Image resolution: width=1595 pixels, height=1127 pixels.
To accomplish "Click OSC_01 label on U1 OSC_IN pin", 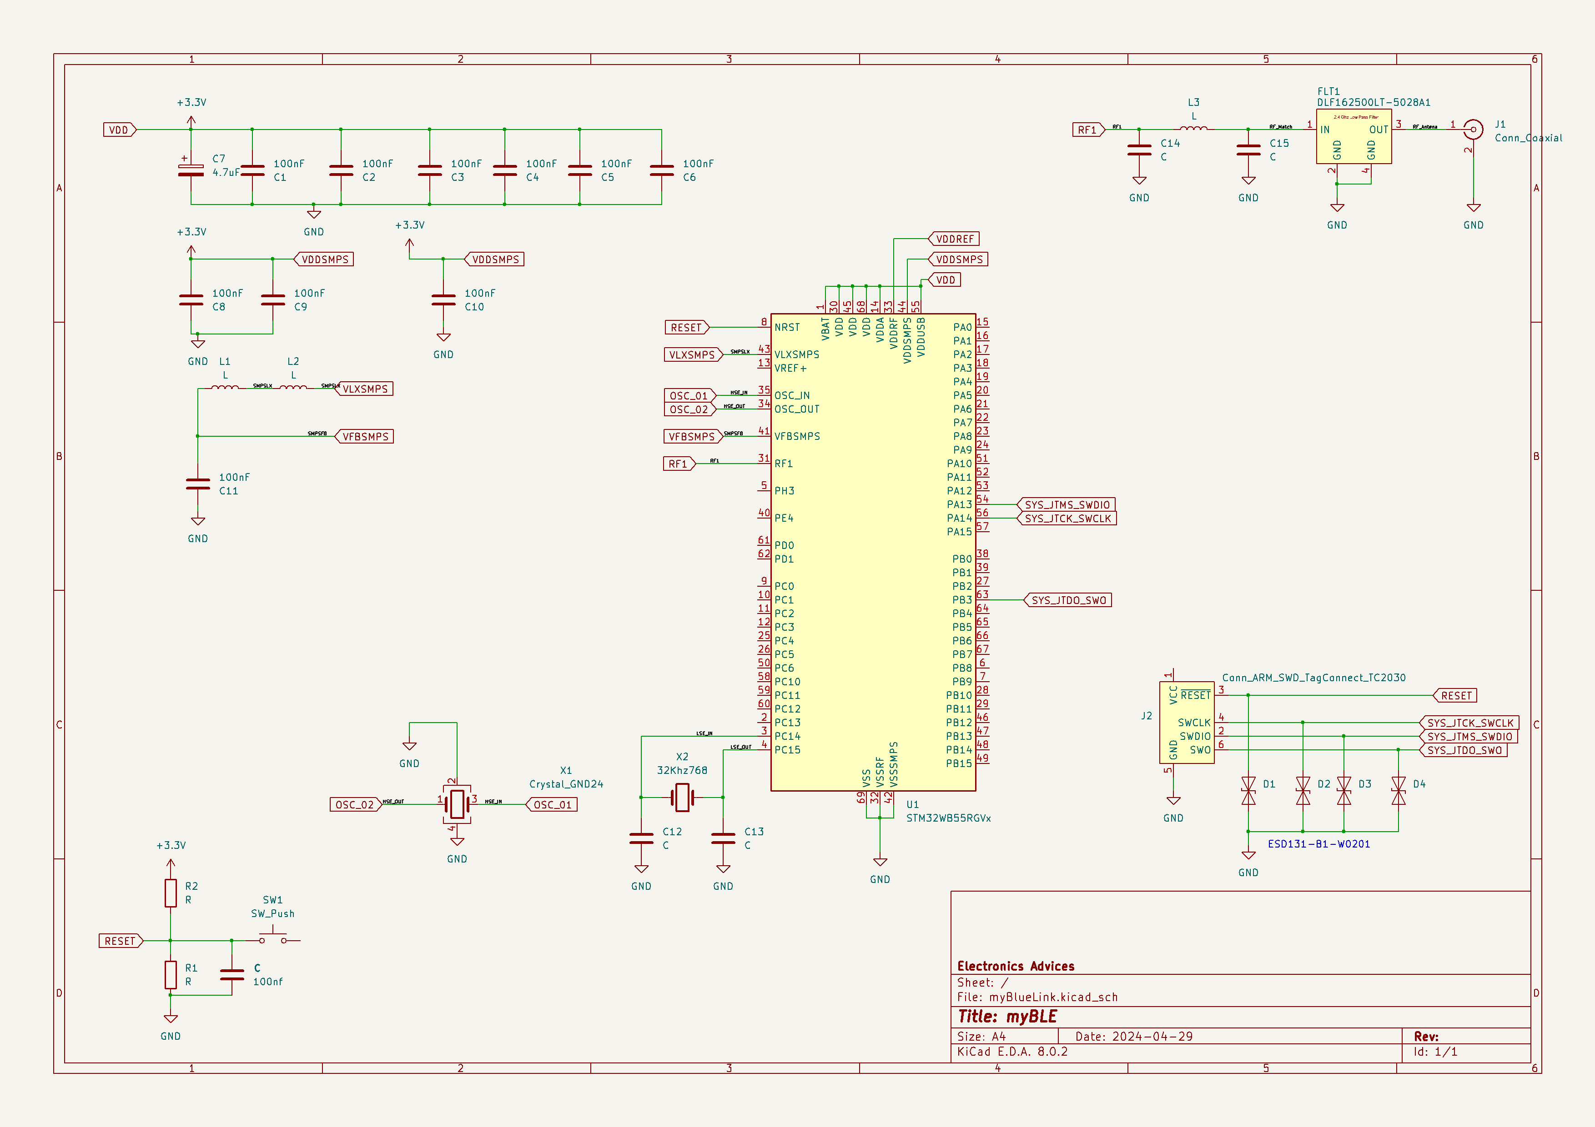I will tap(690, 395).
